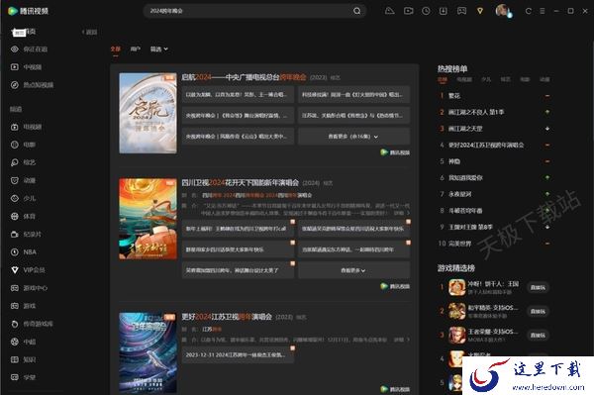The image size is (594, 395).
Task: Click button beside 王者荣耀 game entry
Action: [x=538, y=336]
